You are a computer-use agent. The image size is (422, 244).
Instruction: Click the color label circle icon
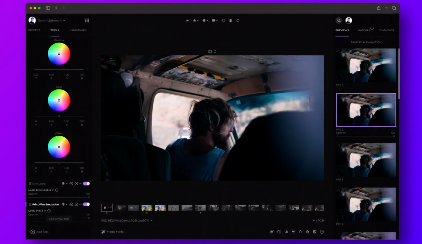tap(204, 20)
